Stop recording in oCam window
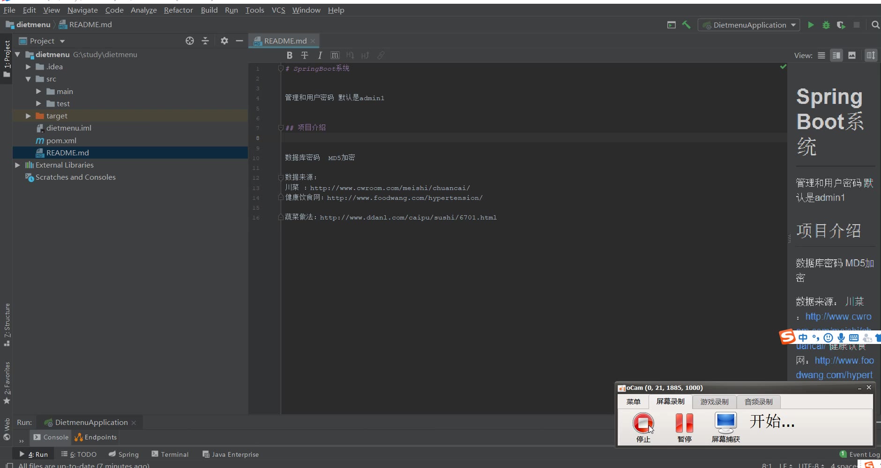 pos(643,427)
